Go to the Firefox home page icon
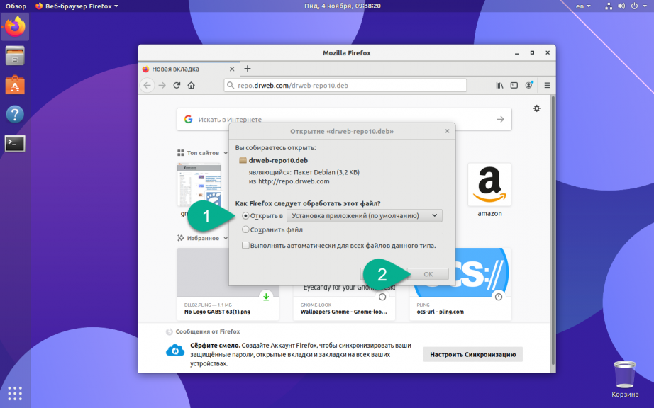The height and width of the screenshot is (408, 654). pyautogui.click(x=191, y=85)
